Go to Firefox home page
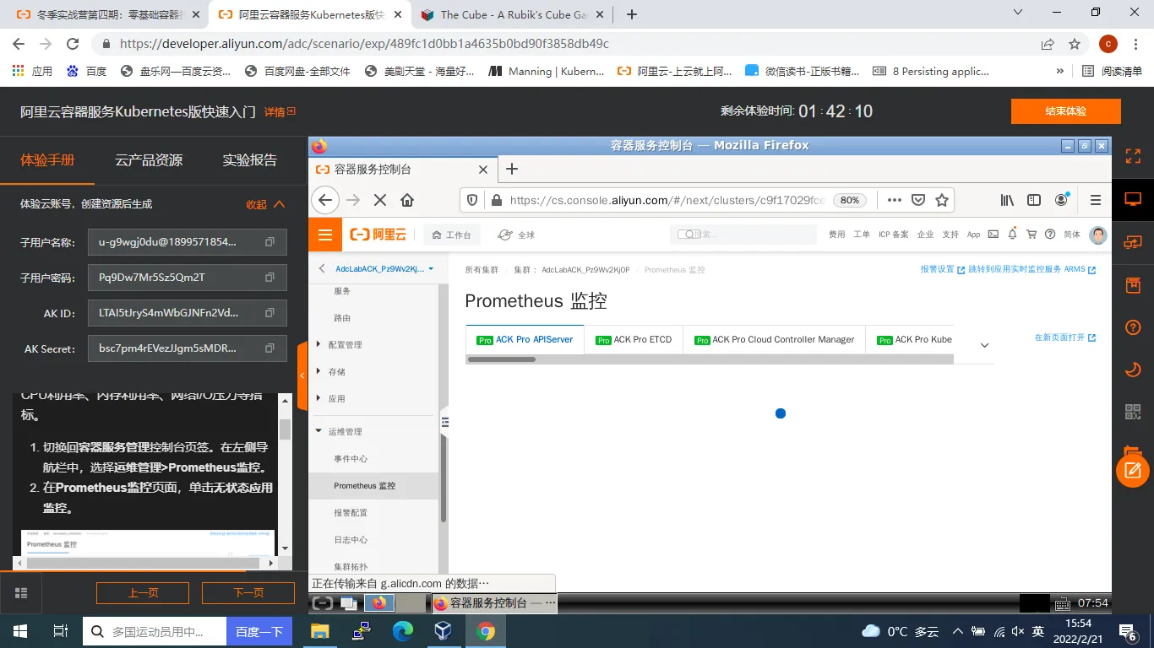1154x648 pixels. 407,200
